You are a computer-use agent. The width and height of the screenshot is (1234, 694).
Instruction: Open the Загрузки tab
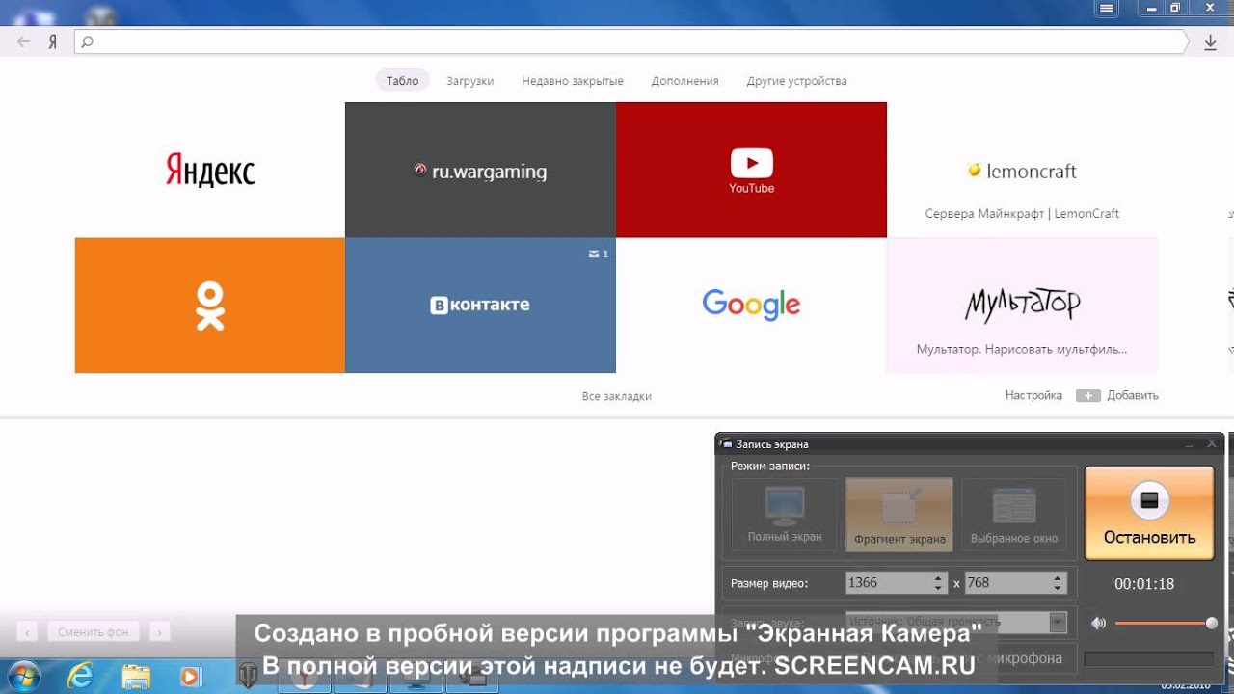(469, 81)
